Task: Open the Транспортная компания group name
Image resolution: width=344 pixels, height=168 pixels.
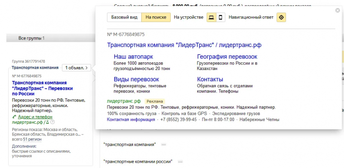Action: click(35, 67)
